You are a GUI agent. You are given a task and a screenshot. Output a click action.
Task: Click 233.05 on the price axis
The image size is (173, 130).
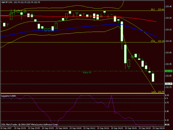tap(169, 53)
